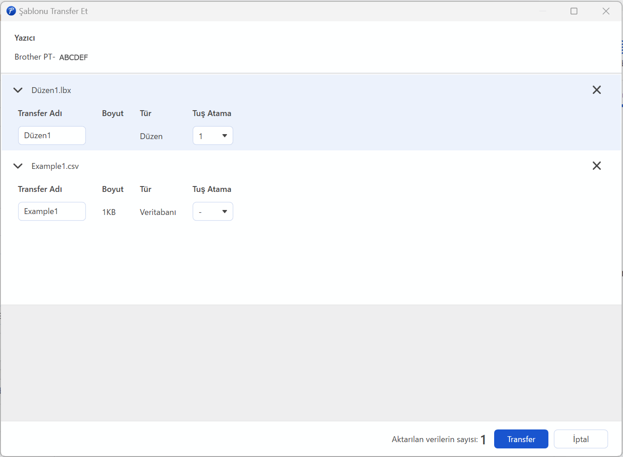This screenshot has height=457, width=623.
Task: Click the P-touch app icon in title bar
Action: pos(11,11)
